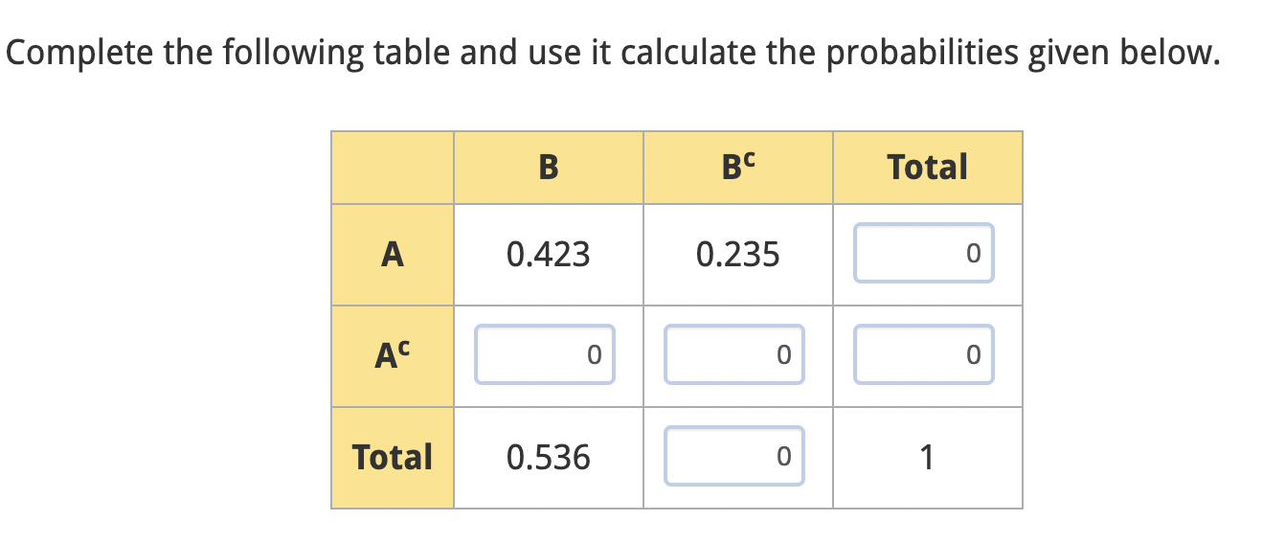
Task: Click the empty top-left header cell
Action: point(393,168)
